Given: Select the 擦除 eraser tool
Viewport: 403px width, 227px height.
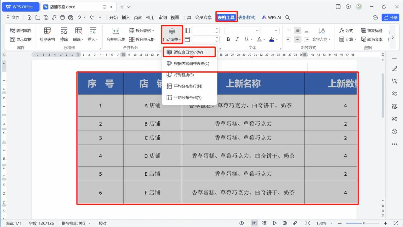Looking at the screenshot, I should click(64, 34).
